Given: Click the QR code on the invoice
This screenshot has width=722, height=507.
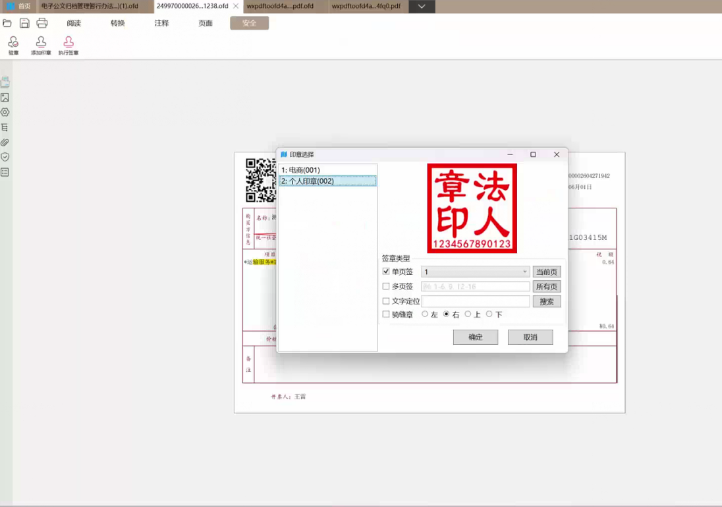Looking at the screenshot, I should tap(261, 180).
